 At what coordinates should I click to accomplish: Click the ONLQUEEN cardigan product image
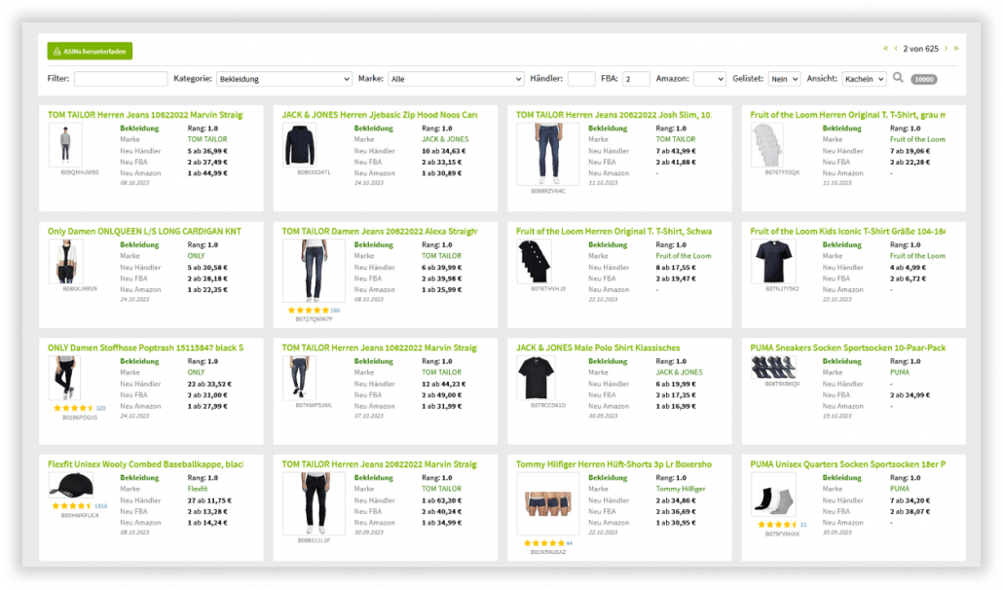pyautogui.click(x=65, y=262)
